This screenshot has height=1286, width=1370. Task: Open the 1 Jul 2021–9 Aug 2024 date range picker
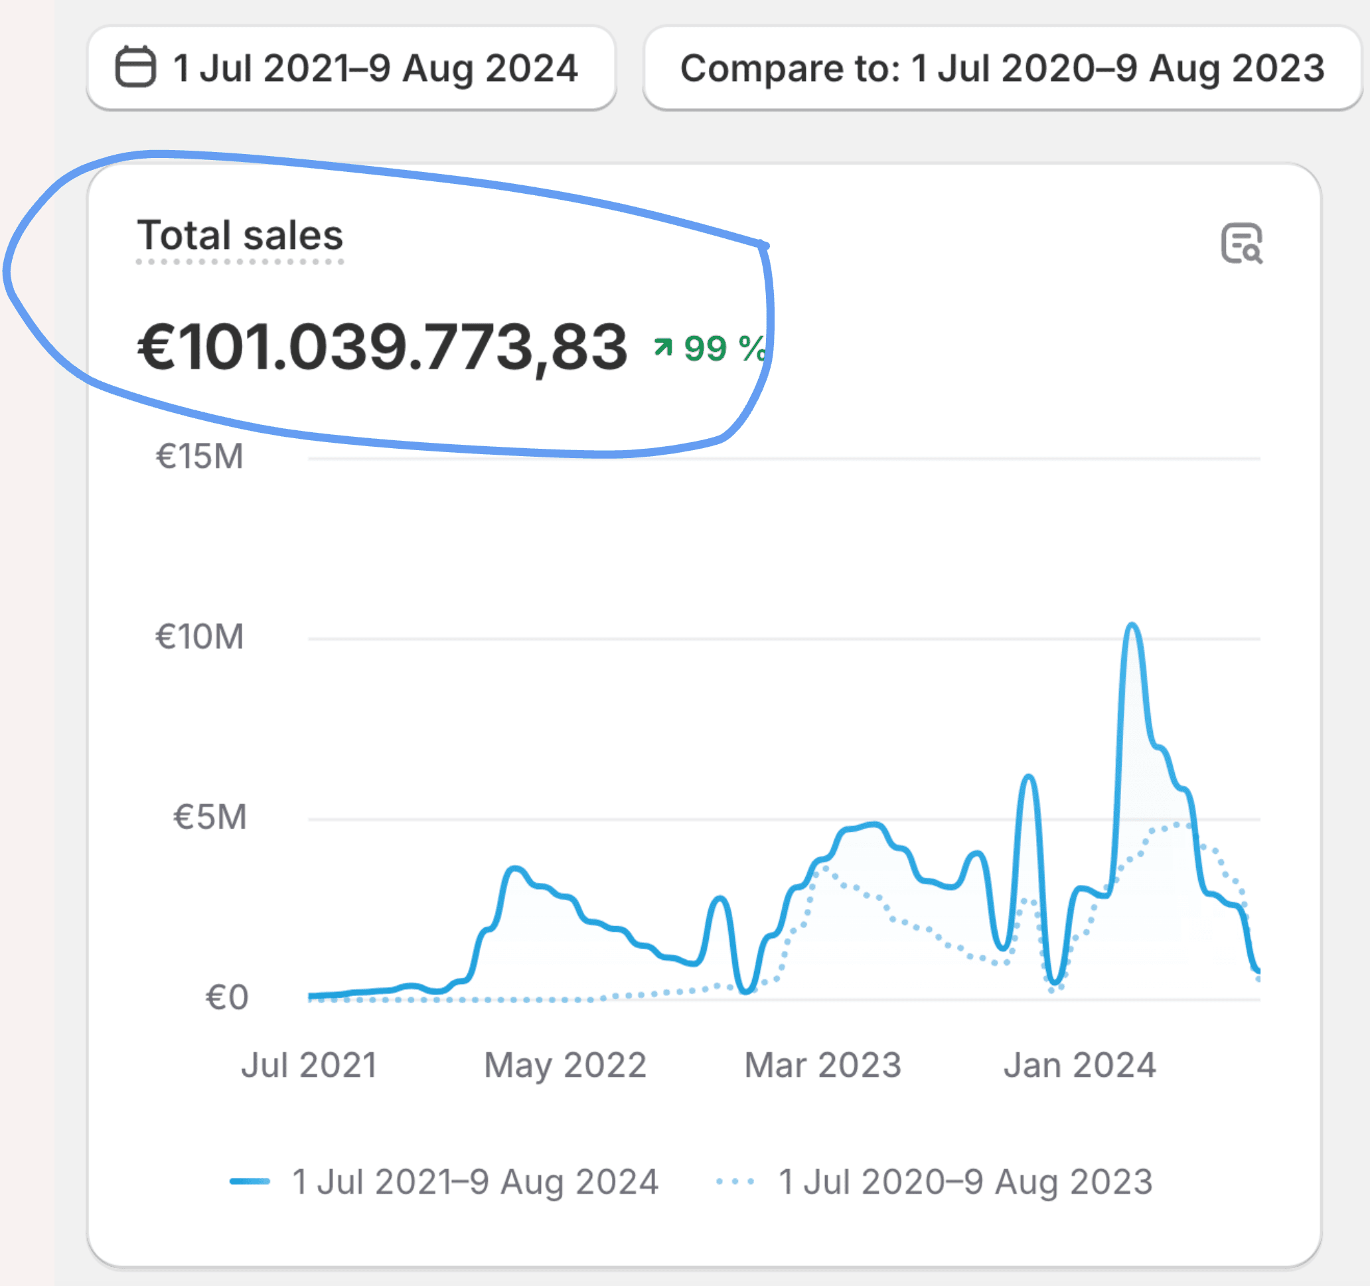pyautogui.click(x=351, y=68)
